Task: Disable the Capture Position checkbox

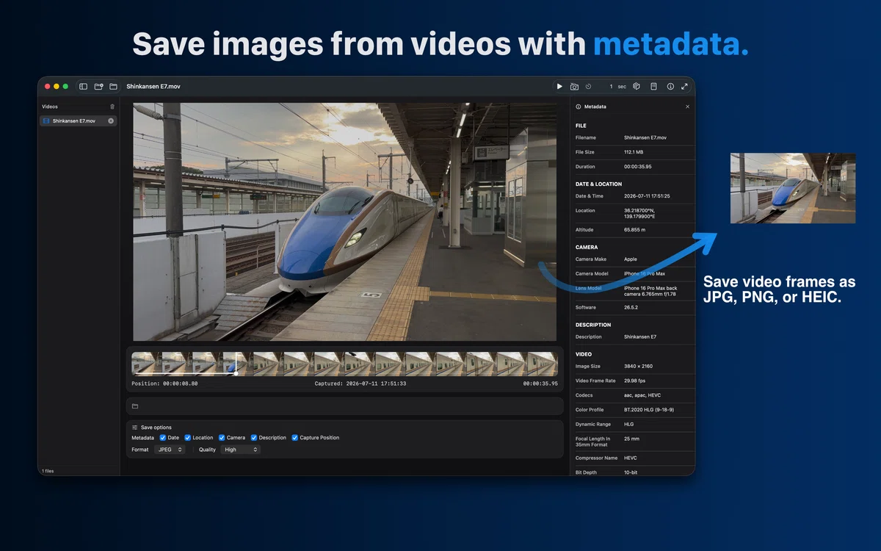Action: (295, 438)
